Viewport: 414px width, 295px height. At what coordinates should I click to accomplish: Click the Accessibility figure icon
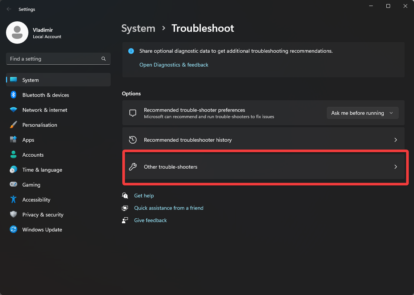(x=13, y=200)
